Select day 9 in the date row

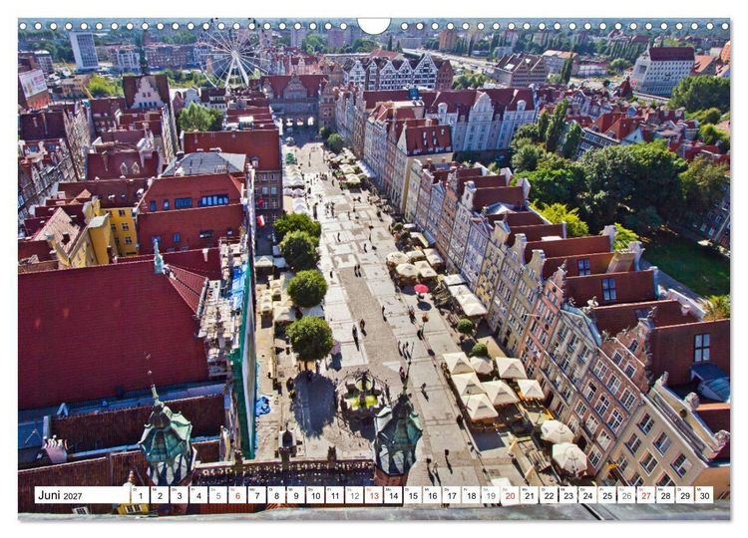pyautogui.click(x=296, y=495)
